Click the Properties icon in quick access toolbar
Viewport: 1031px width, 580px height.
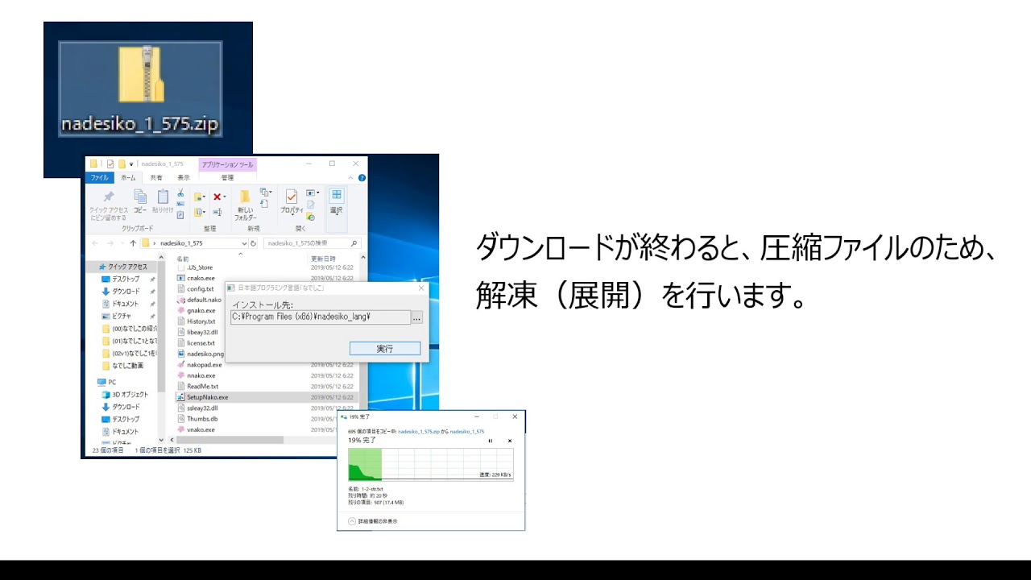click(x=110, y=164)
